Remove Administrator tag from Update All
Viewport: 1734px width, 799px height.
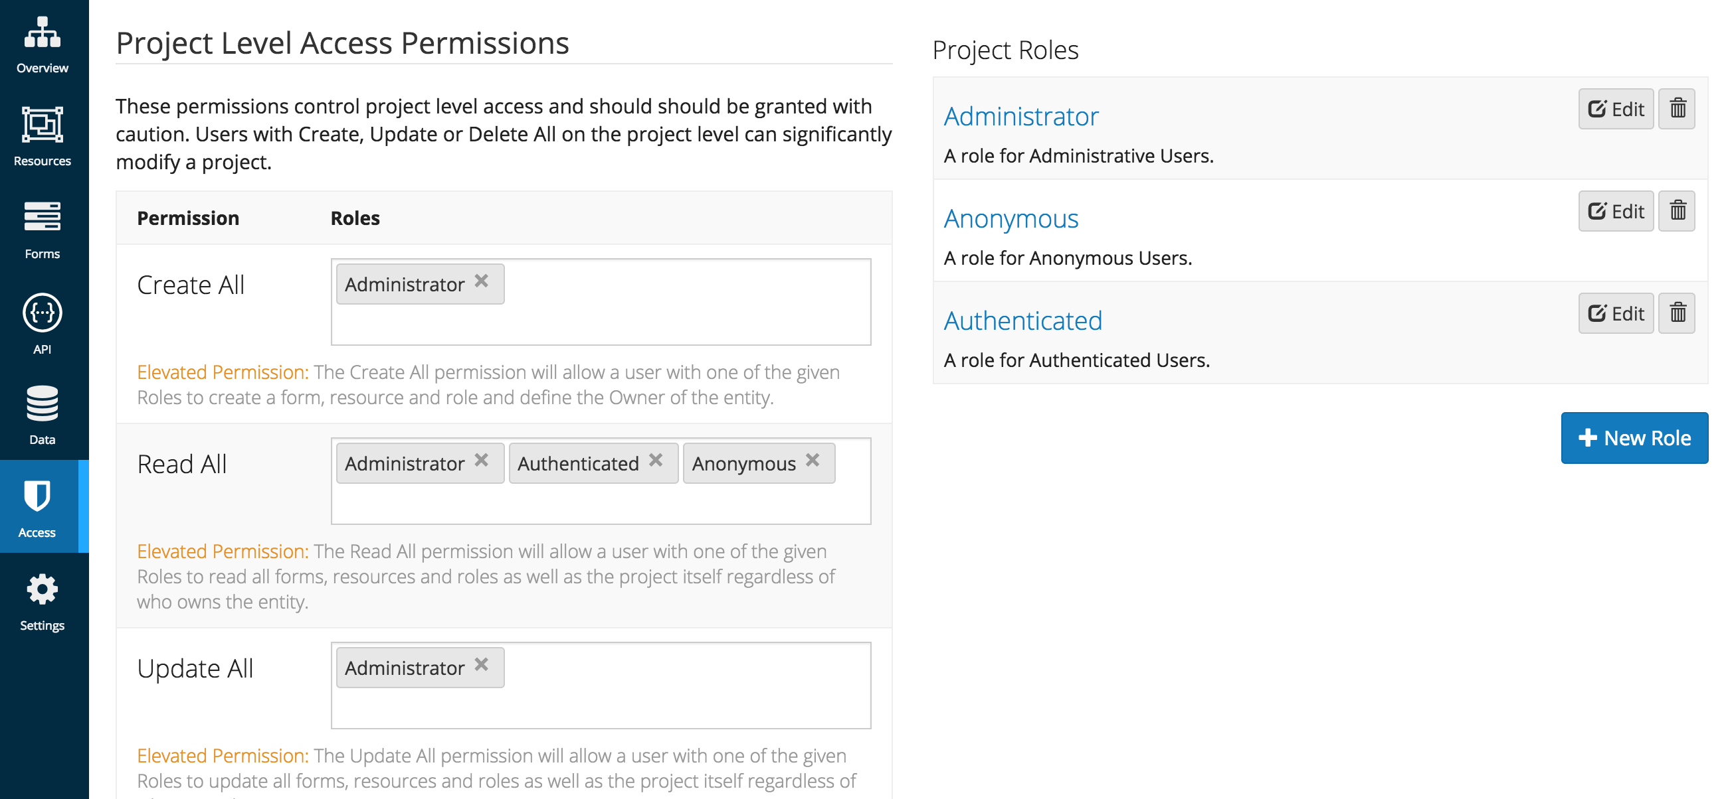[481, 664]
